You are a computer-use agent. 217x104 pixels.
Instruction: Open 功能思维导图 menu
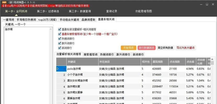(144, 11)
